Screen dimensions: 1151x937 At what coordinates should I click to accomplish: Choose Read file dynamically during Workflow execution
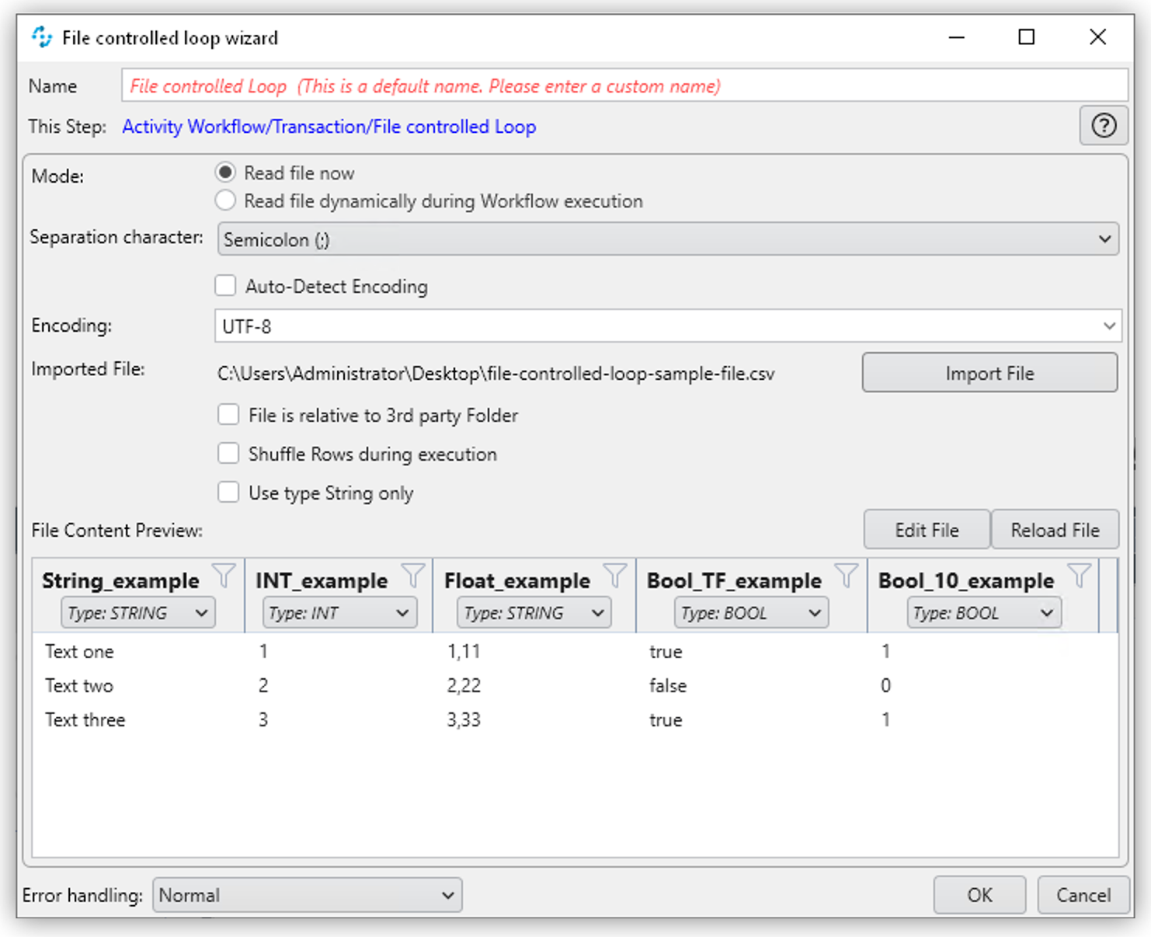point(225,200)
